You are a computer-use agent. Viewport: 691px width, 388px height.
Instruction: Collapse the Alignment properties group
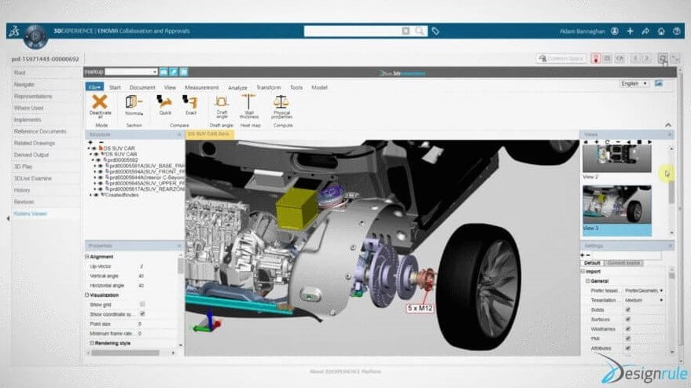(86, 256)
